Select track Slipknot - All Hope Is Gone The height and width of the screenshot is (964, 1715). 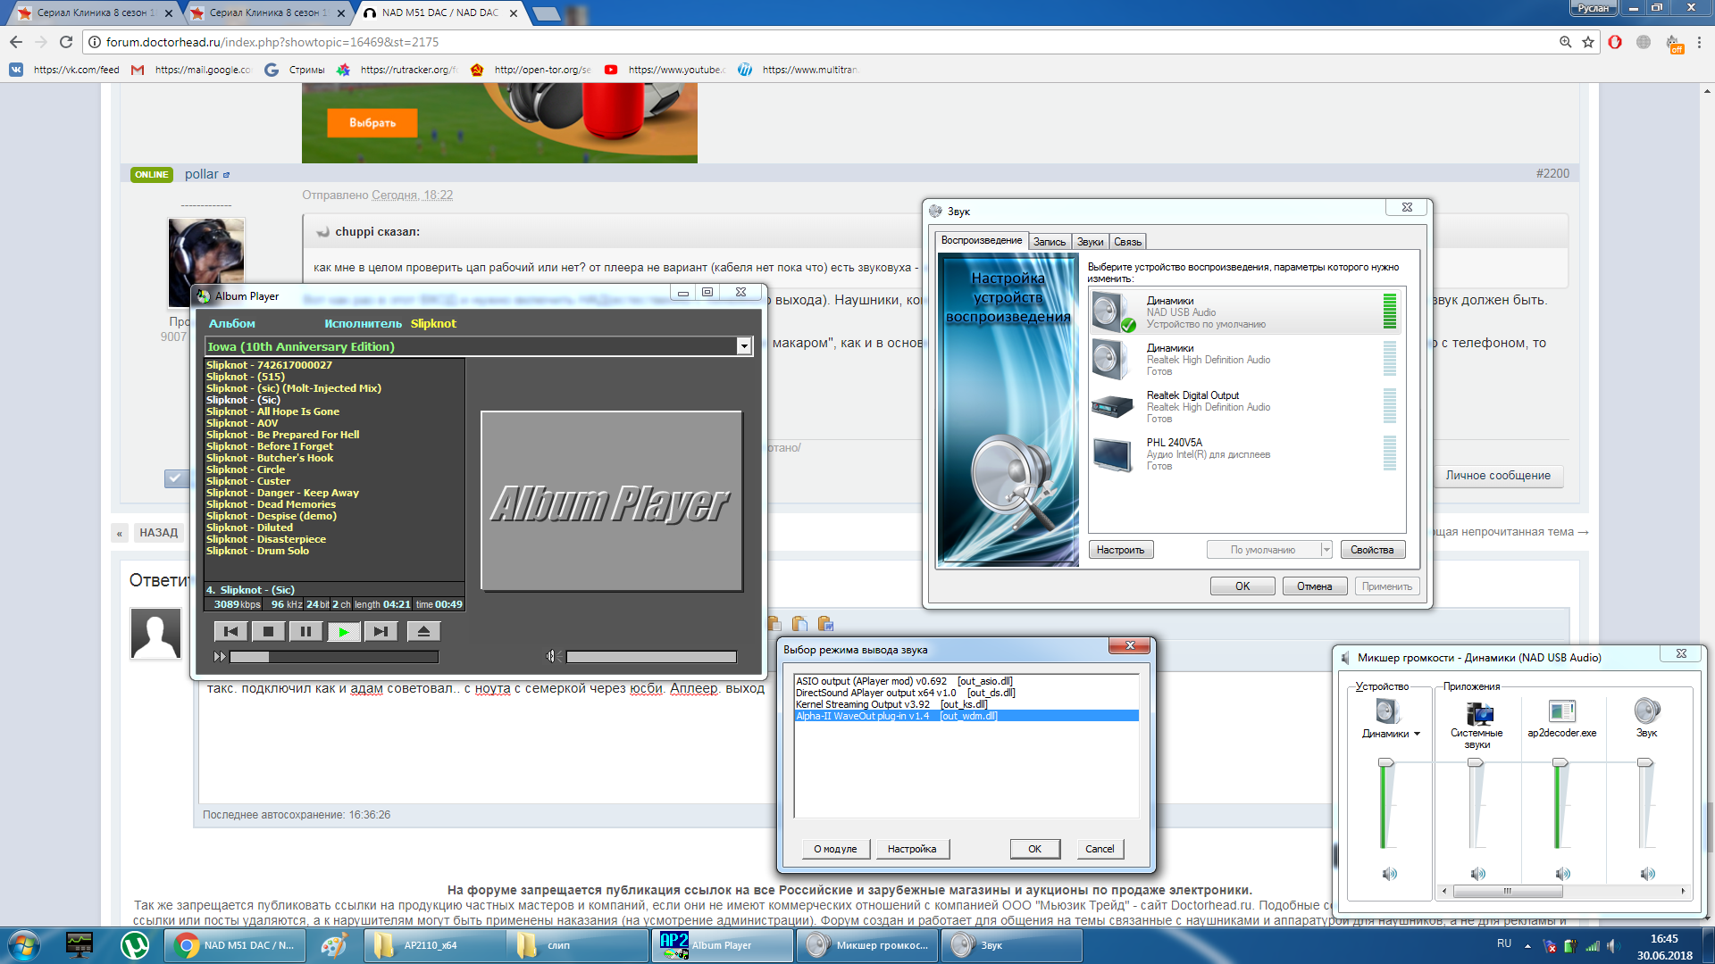tap(272, 411)
